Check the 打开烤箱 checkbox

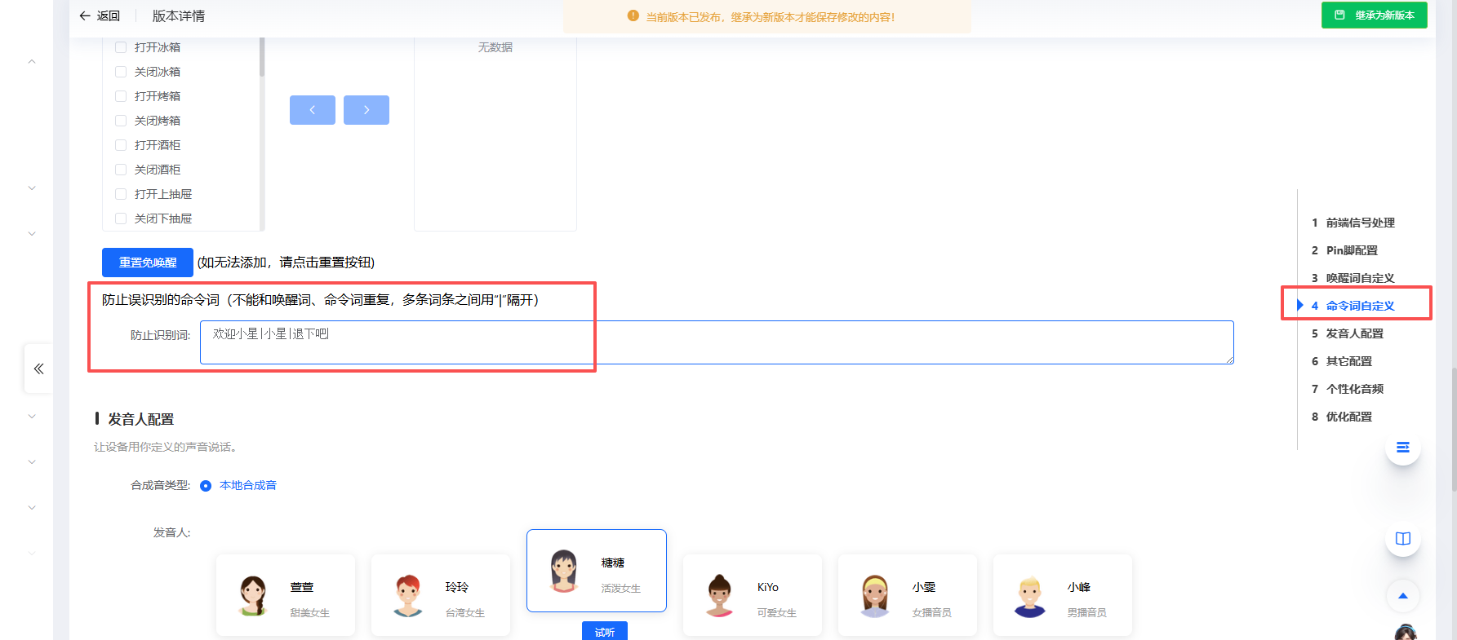[121, 96]
